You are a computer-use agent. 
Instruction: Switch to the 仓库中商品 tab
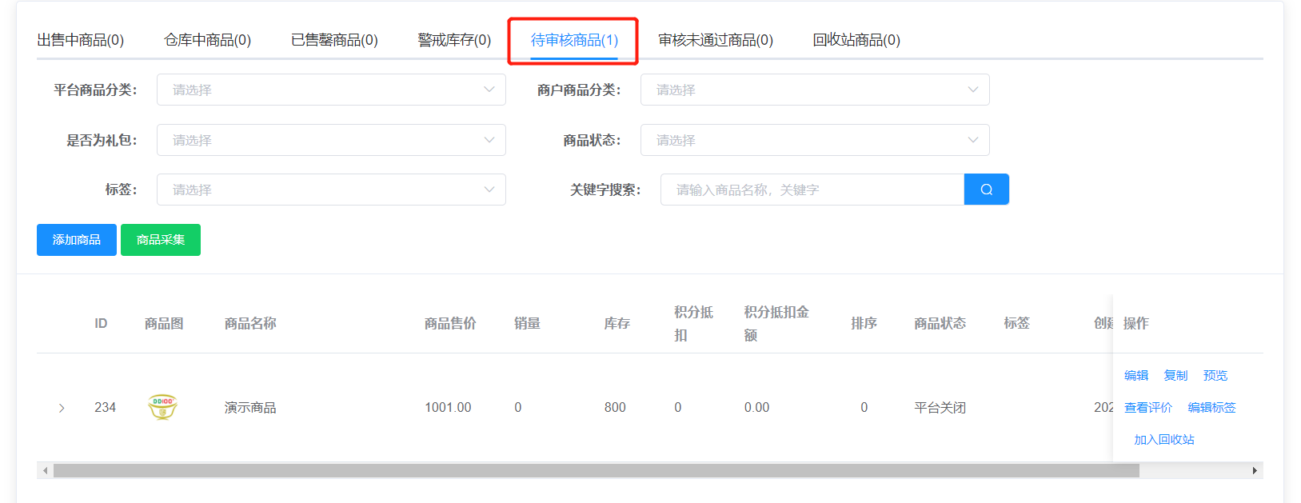[207, 40]
